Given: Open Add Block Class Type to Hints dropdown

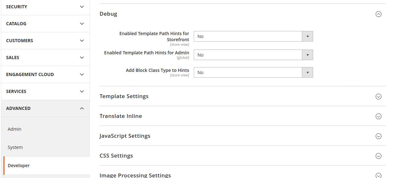Looking at the screenshot, I should coord(253,73).
